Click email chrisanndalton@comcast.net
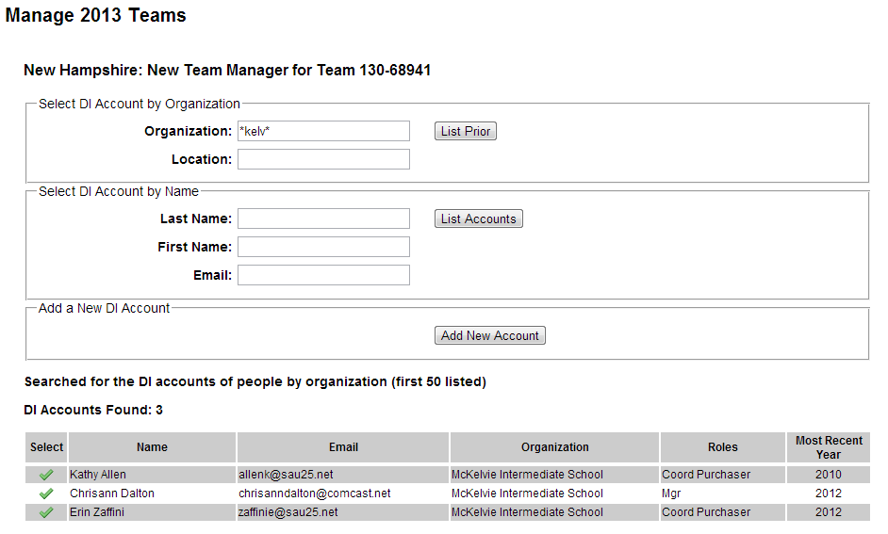Image resolution: width=888 pixels, height=534 pixels. (315, 494)
